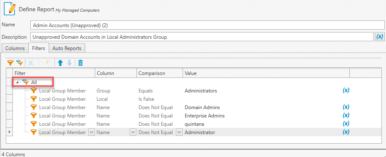Click the funnel icon of the quintana row
The height and width of the screenshot is (157, 386).
pos(33,124)
